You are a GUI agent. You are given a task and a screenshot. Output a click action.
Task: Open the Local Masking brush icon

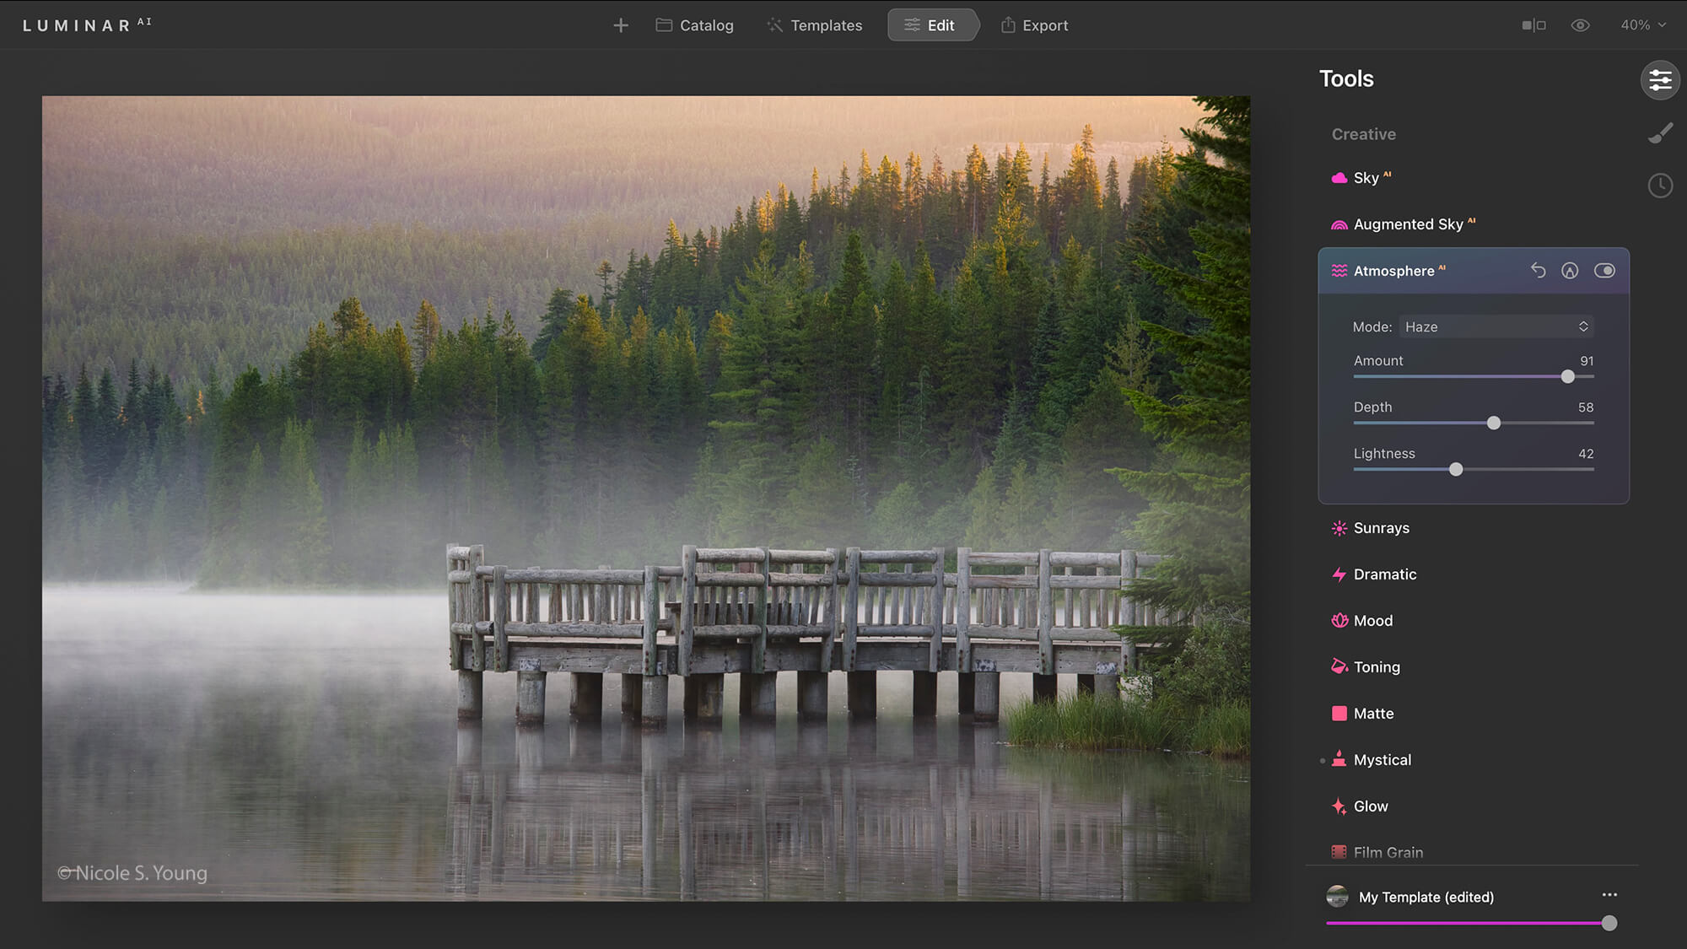pyautogui.click(x=1660, y=133)
